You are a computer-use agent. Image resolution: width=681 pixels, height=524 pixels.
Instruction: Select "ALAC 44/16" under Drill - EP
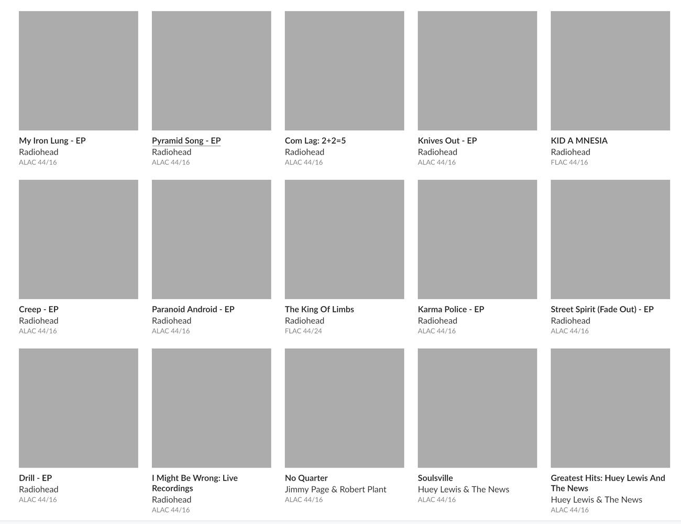pos(38,500)
